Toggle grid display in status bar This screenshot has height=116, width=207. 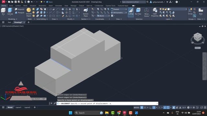click(x=142, y=107)
